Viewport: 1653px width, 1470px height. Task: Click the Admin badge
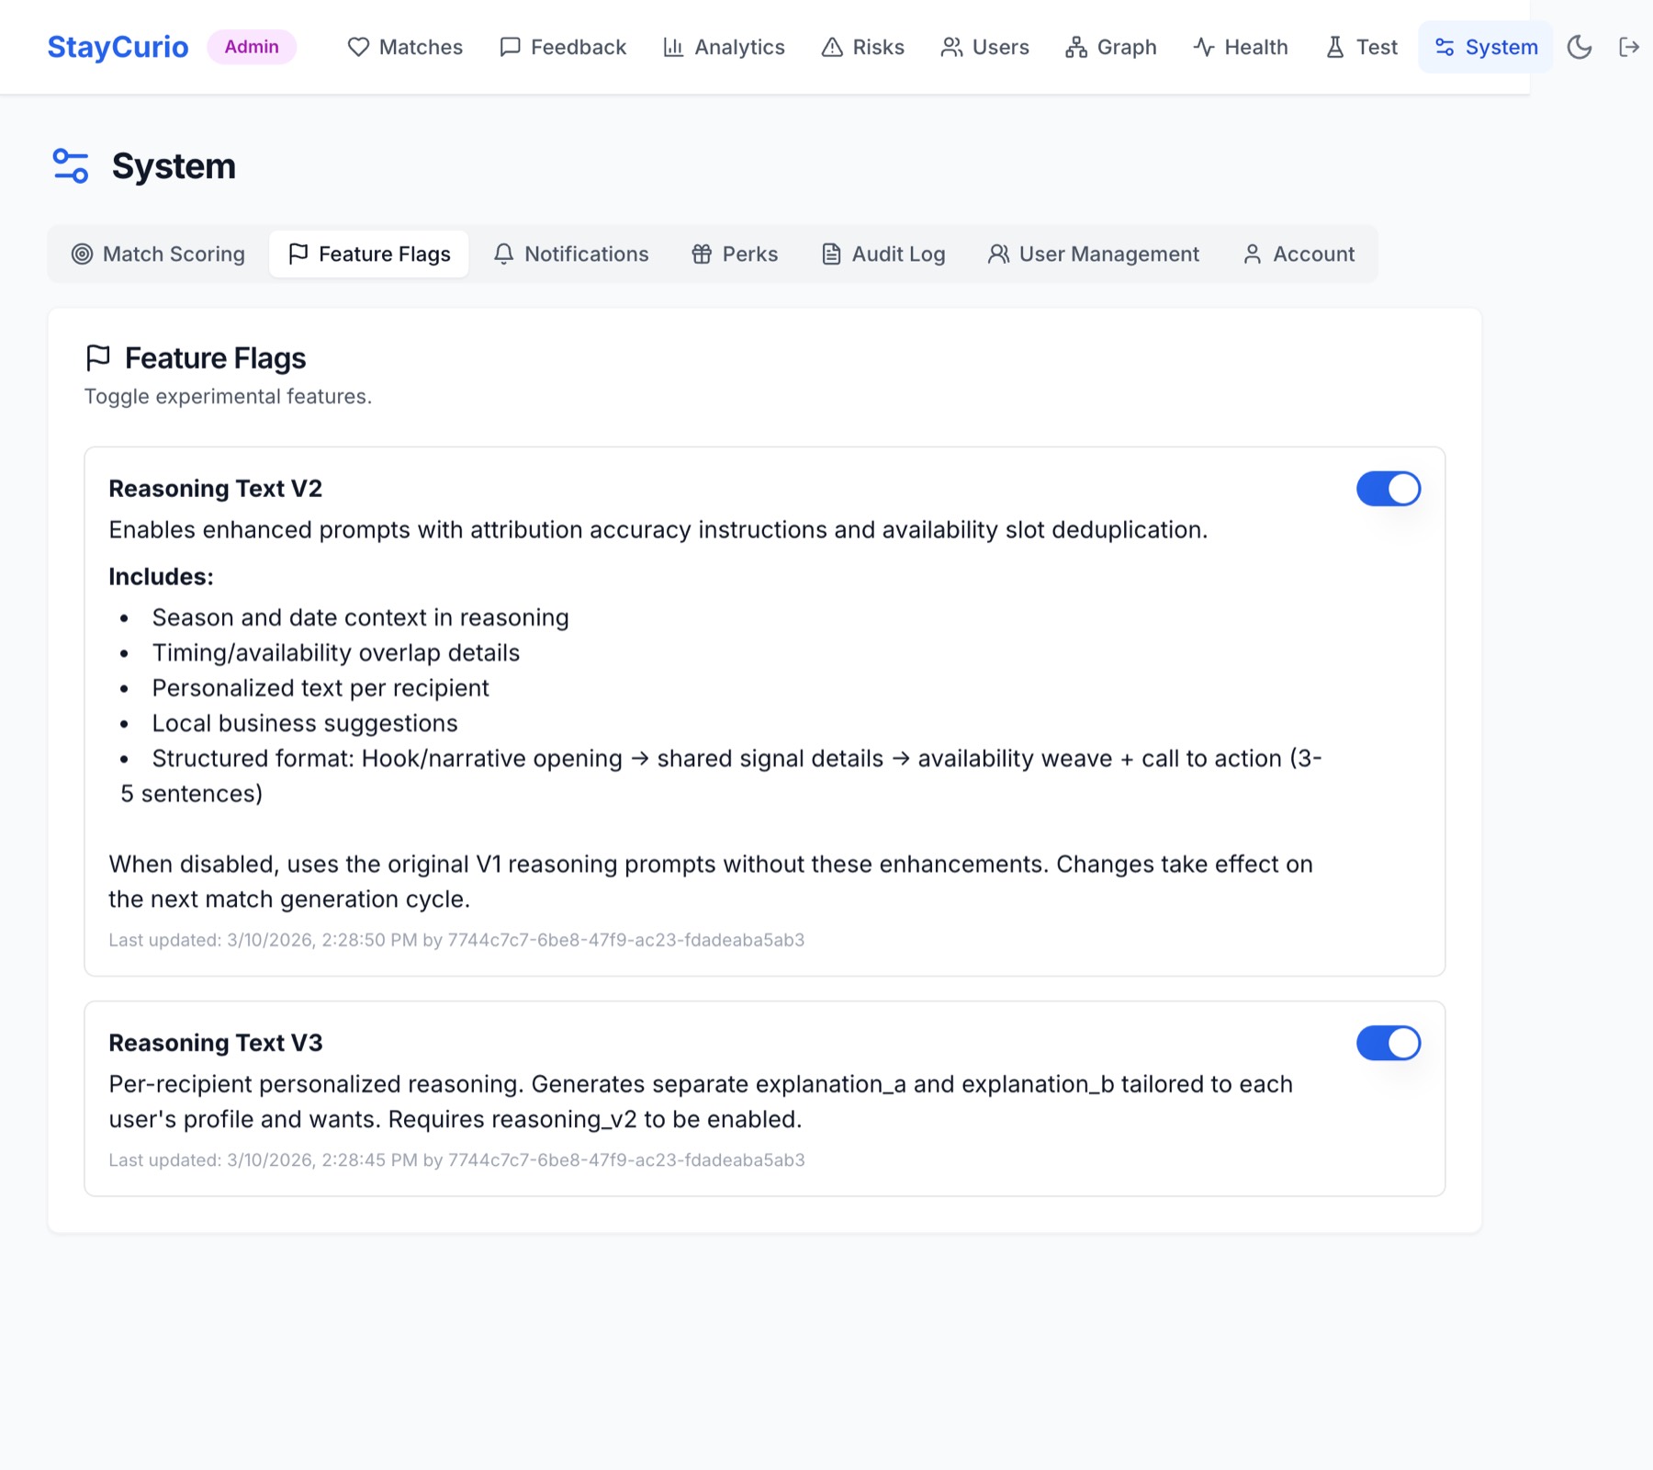pos(252,47)
